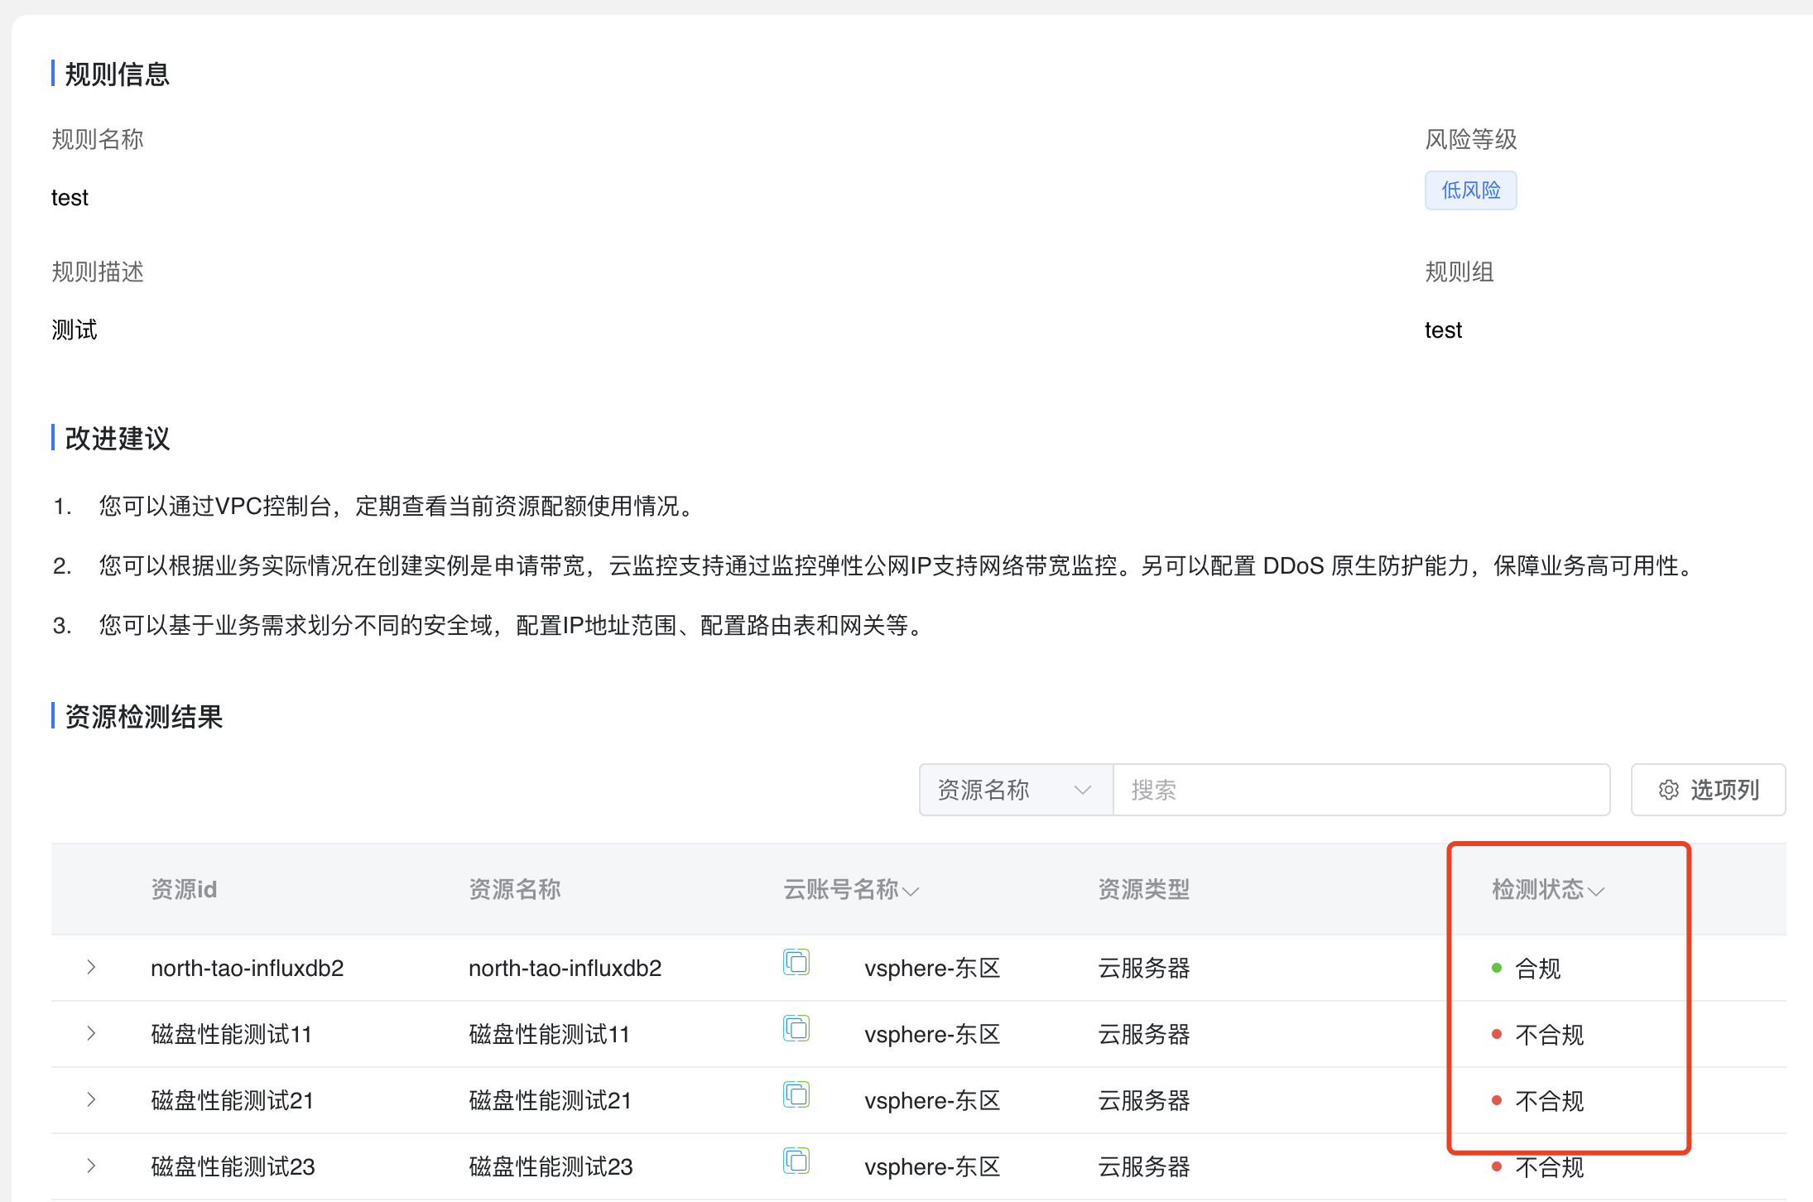Click the 低风险 risk level tag
1813x1202 pixels.
click(x=1470, y=190)
